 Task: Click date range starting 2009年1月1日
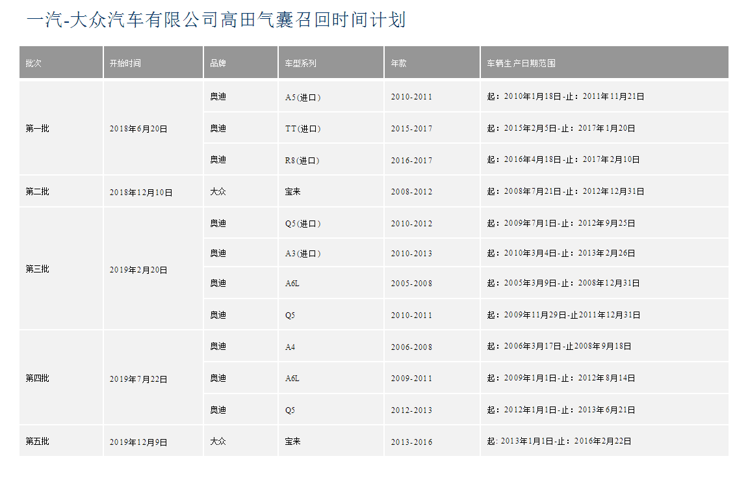[x=561, y=378]
